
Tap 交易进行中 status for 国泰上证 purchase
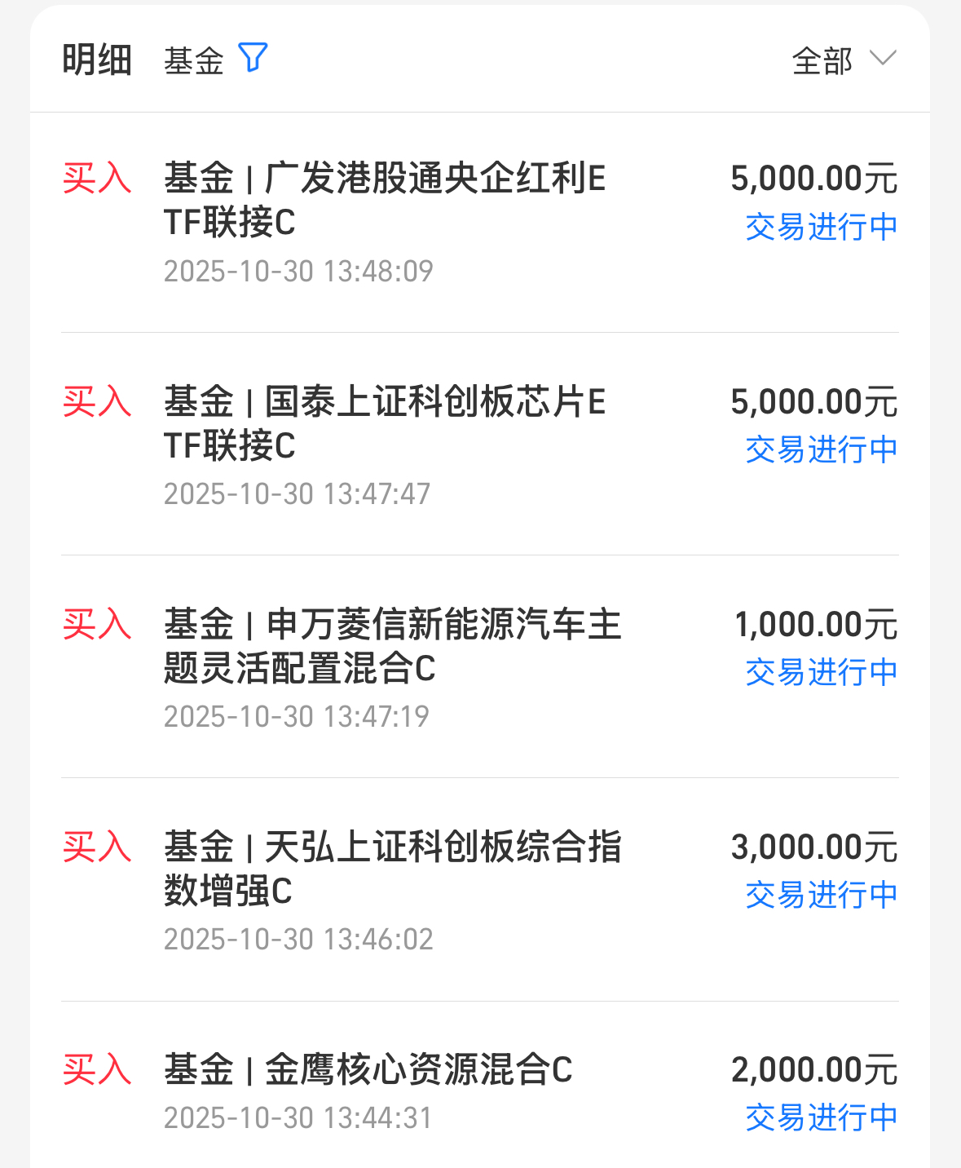point(822,449)
